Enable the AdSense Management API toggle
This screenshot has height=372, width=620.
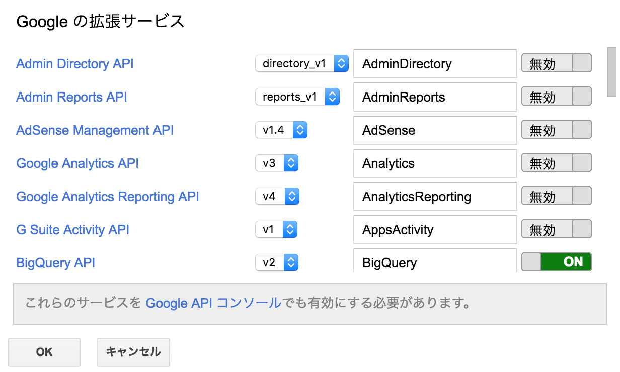pos(556,129)
